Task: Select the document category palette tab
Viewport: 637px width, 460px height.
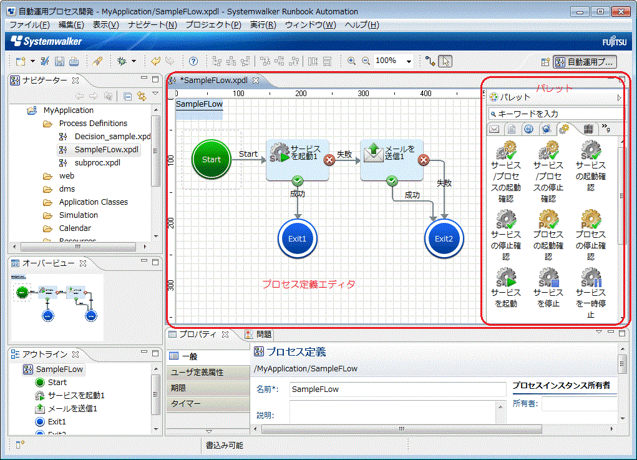Action: click(512, 129)
